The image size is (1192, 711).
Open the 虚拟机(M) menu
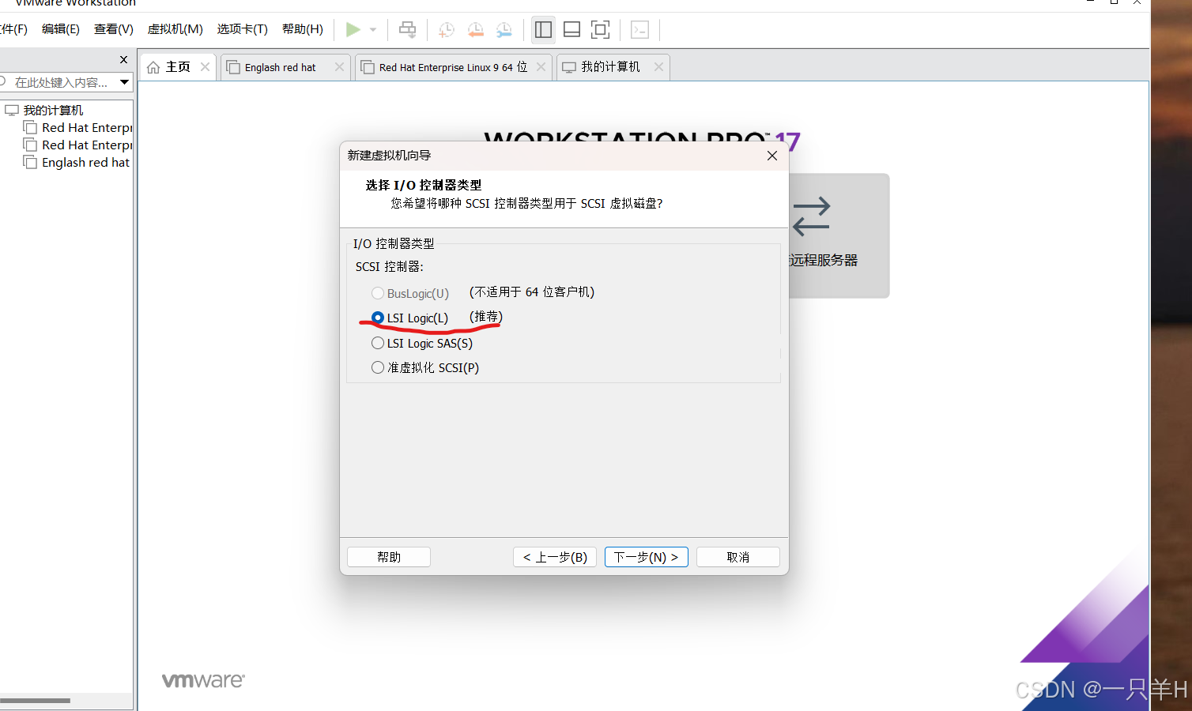tap(175, 29)
